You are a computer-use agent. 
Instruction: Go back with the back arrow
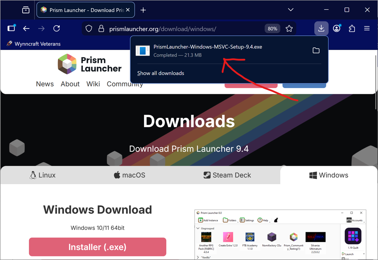[26, 29]
